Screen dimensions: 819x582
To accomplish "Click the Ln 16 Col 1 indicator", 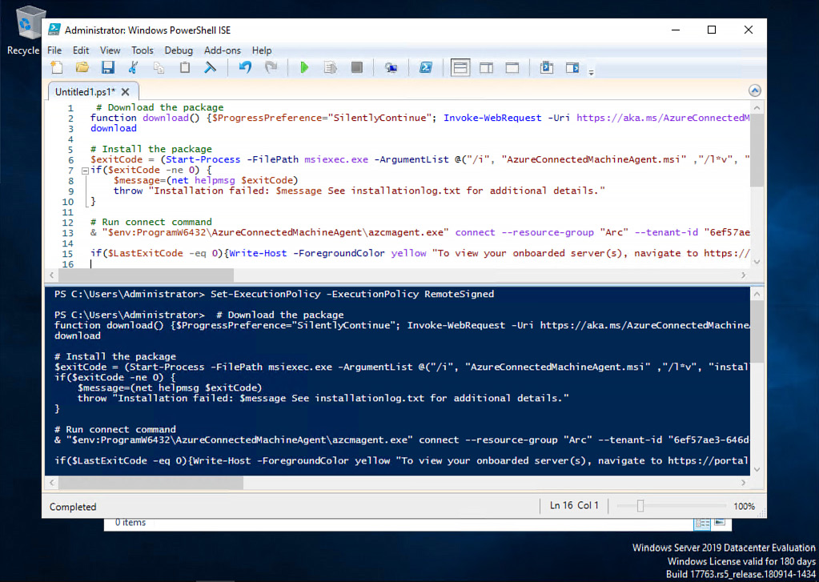I will tap(574, 506).
